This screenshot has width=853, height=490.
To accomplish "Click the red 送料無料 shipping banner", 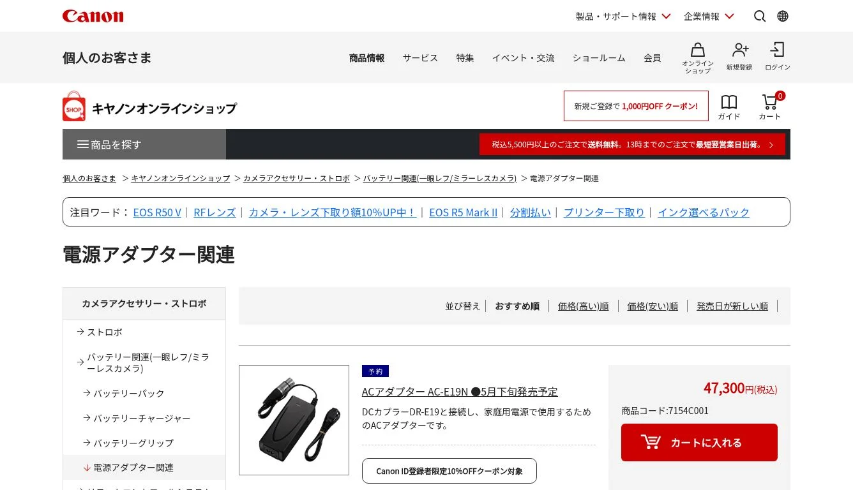I will (x=632, y=144).
